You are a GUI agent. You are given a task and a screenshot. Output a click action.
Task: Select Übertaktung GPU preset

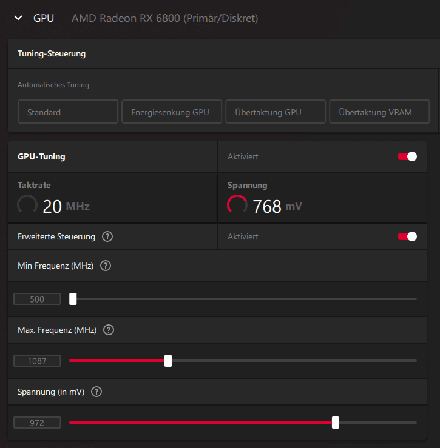tap(276, 112)
